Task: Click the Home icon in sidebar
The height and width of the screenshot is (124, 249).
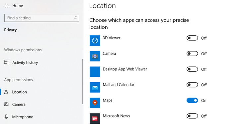Action: (x=6, y=6)
